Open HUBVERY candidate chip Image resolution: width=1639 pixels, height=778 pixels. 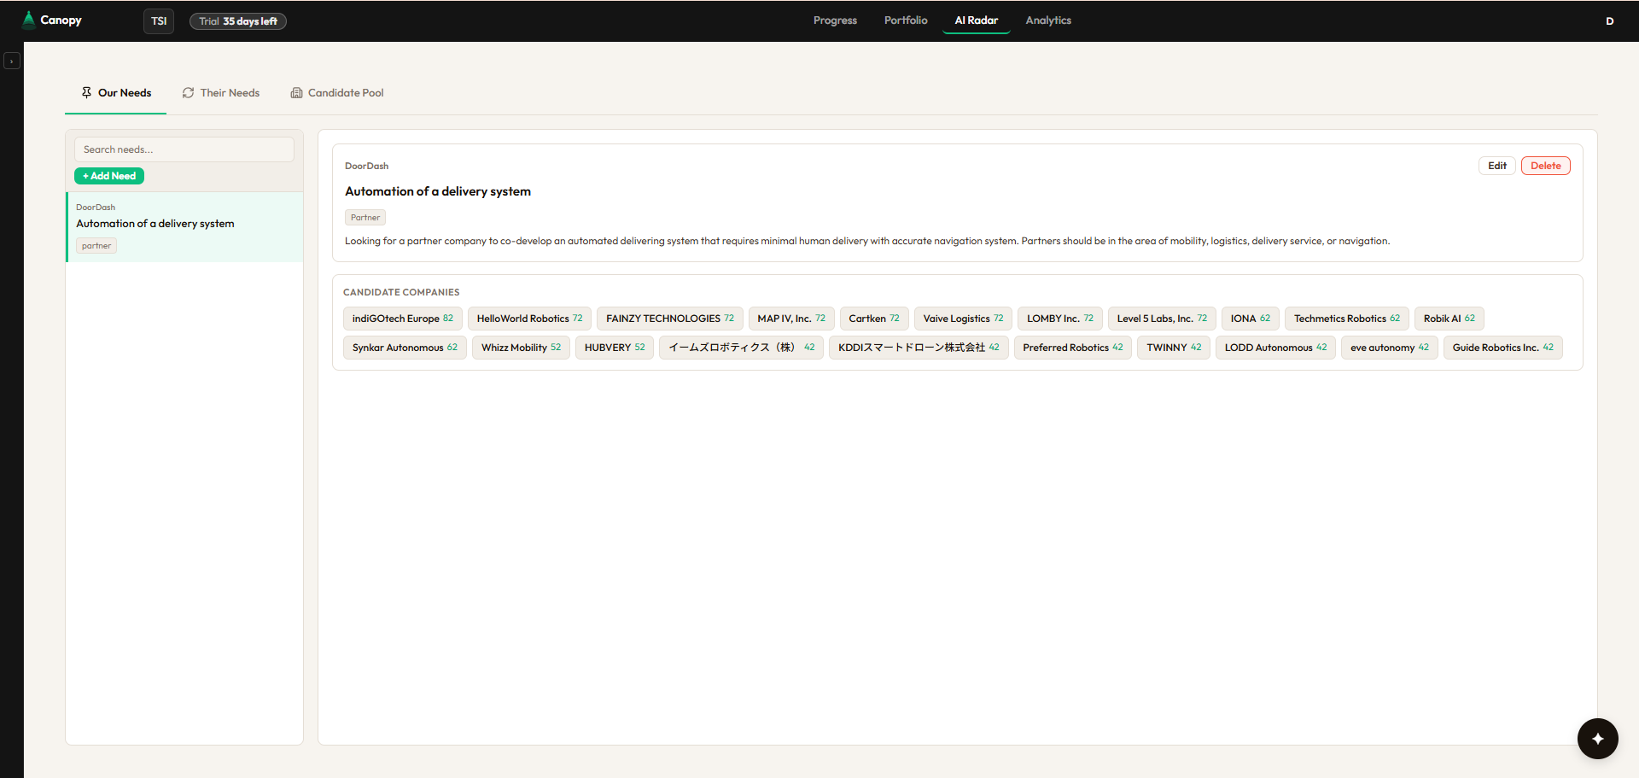(615, 348)
